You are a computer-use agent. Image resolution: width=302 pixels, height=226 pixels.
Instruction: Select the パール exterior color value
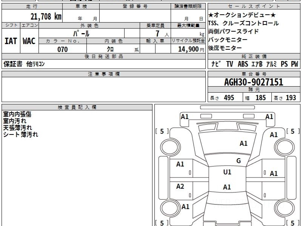(x=81, y=33)
